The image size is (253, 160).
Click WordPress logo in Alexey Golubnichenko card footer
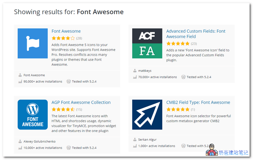69,148
